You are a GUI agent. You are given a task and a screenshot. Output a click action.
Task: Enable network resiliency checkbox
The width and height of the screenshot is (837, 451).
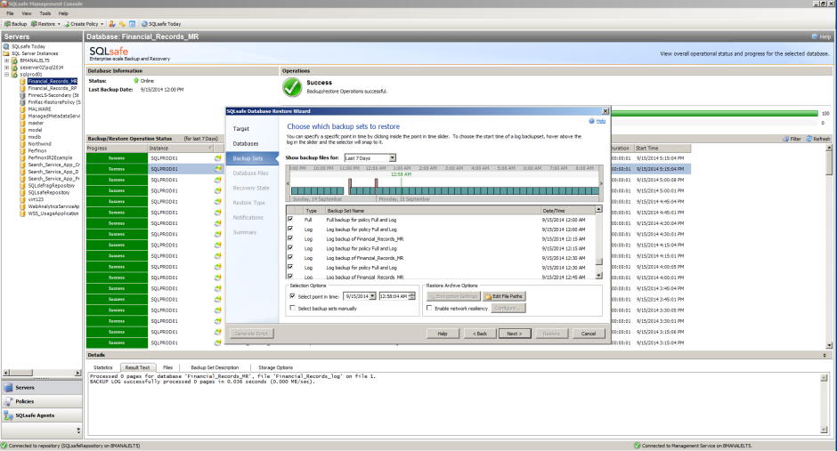(x=429, y=308)
